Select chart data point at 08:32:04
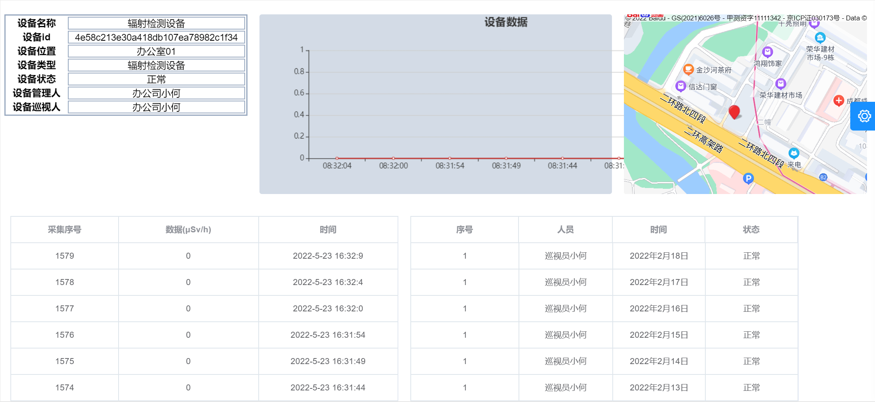875x402 pixels. (x=337, y=158)
